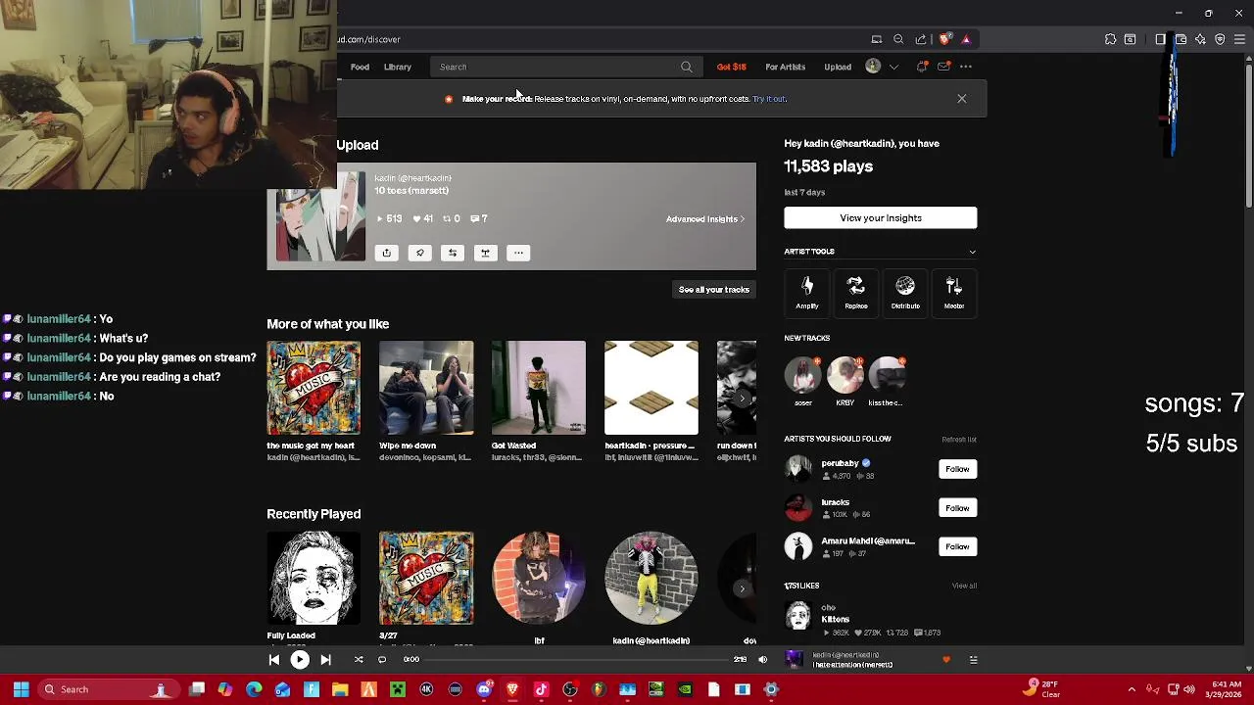Click See all your tracks button

(x=714, y=290)
